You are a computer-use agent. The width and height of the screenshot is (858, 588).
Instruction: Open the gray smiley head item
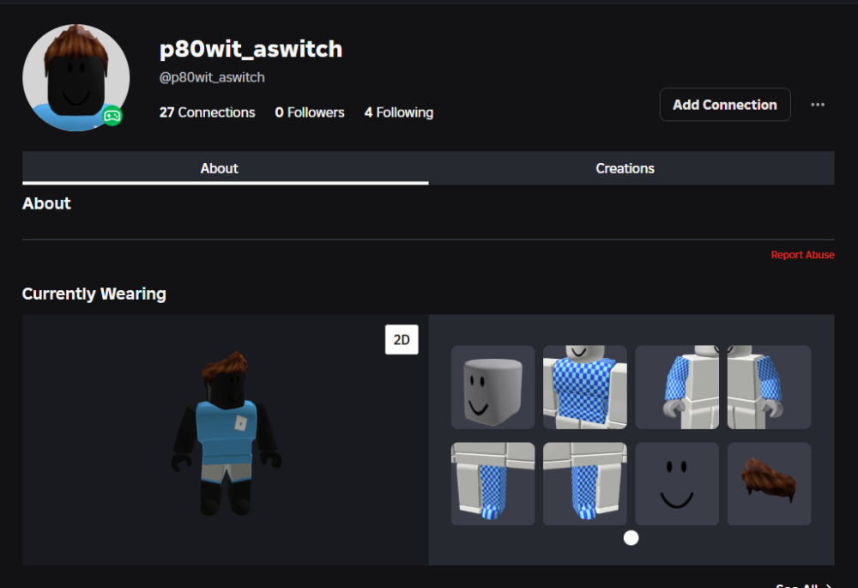tap(493, 387)
